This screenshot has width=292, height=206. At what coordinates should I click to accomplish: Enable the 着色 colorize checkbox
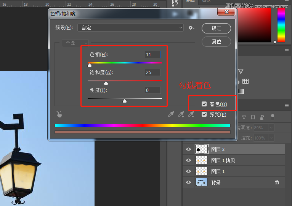(x=204, y=104)
